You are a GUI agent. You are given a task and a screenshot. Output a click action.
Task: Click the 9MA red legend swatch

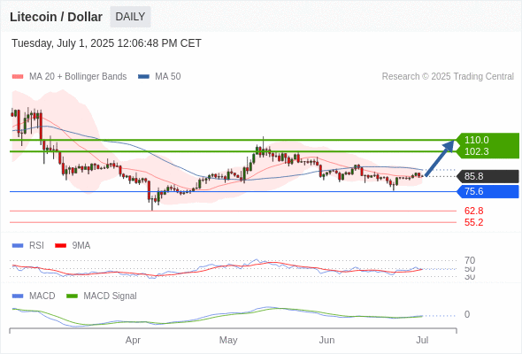coord(60,246)
